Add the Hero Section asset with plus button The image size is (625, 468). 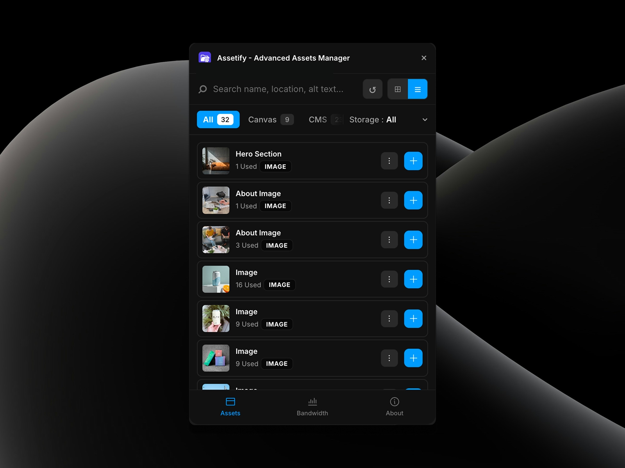click(413, 161)
